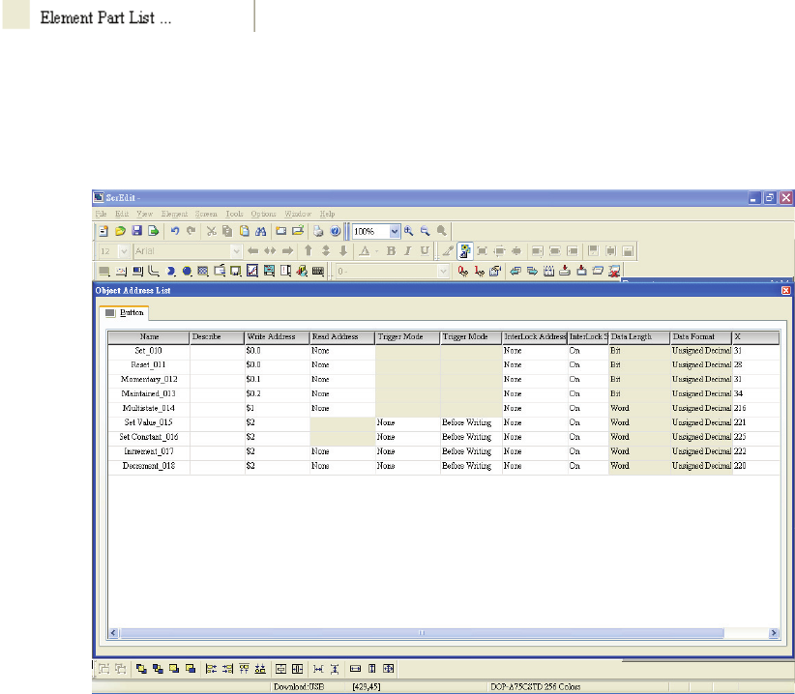Toggle Bold text formatting

[x=392, y=250]
